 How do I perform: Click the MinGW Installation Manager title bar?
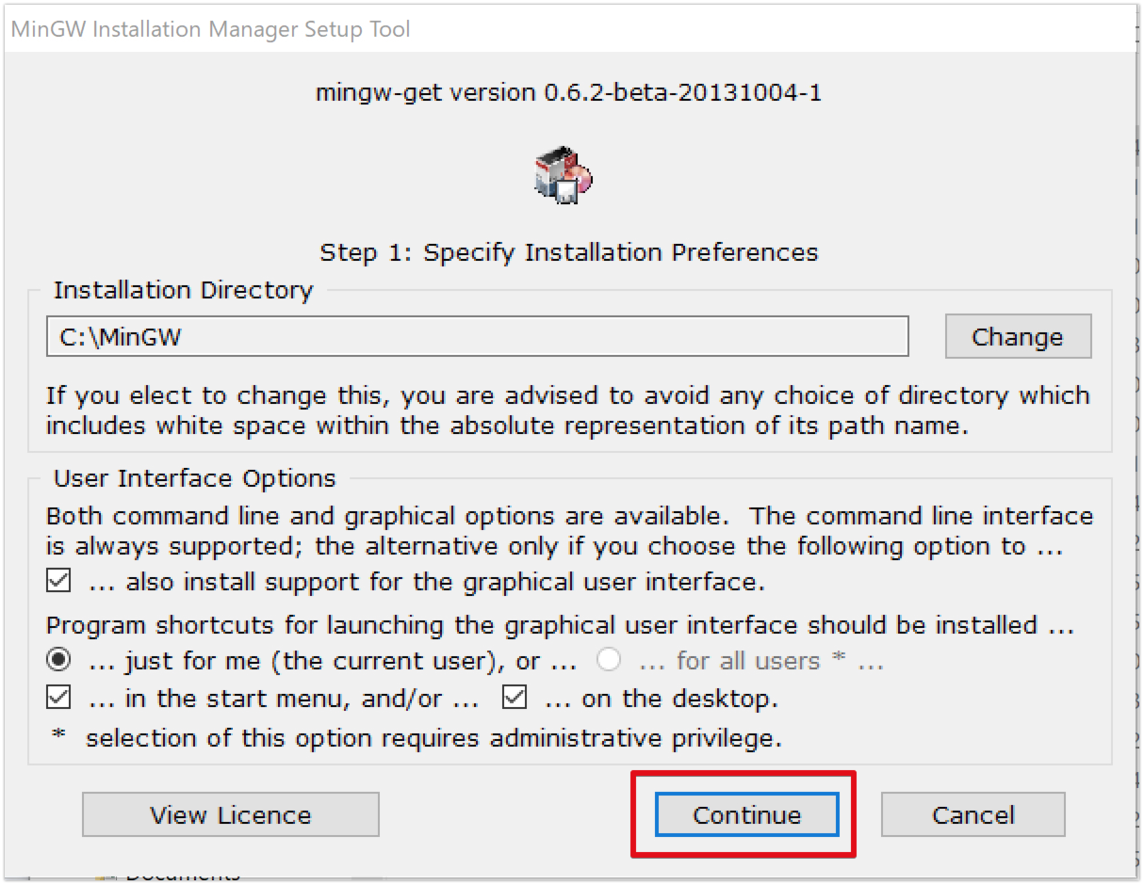pyautogui.click(x=211, y=29)
